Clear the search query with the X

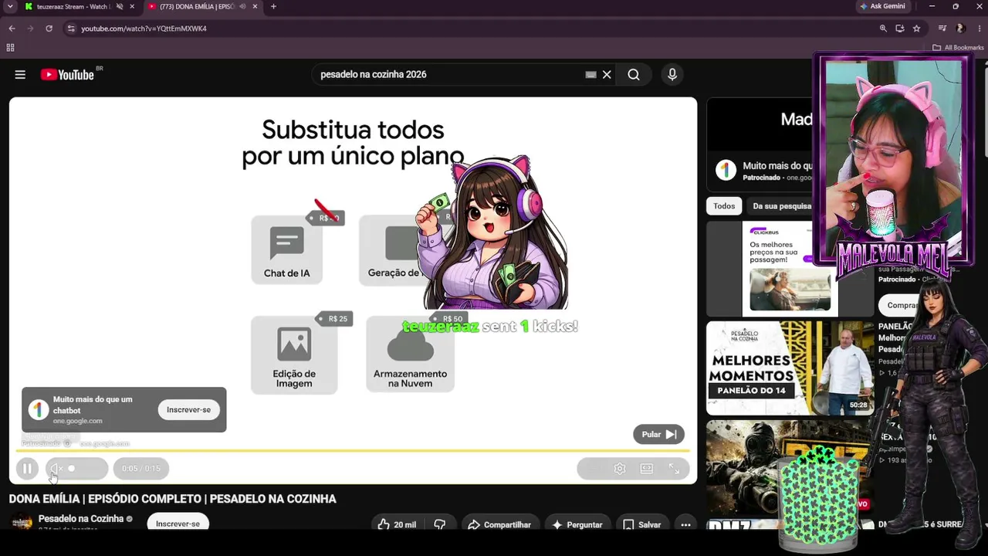[607, 75]
